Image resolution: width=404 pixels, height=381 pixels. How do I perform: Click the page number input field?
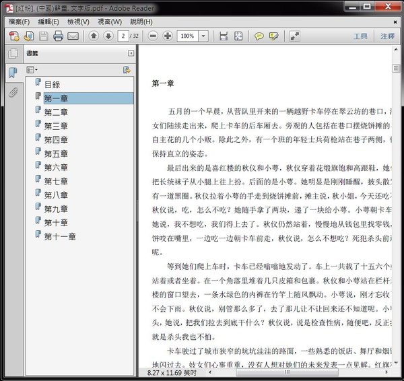point(123,36)
